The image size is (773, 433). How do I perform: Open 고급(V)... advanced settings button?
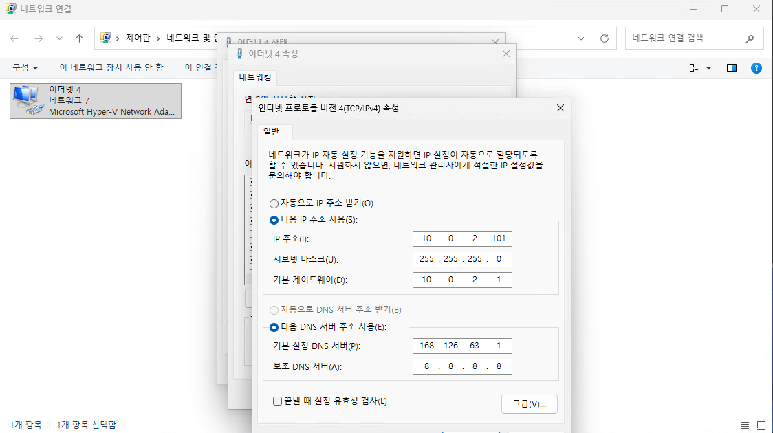529,403
